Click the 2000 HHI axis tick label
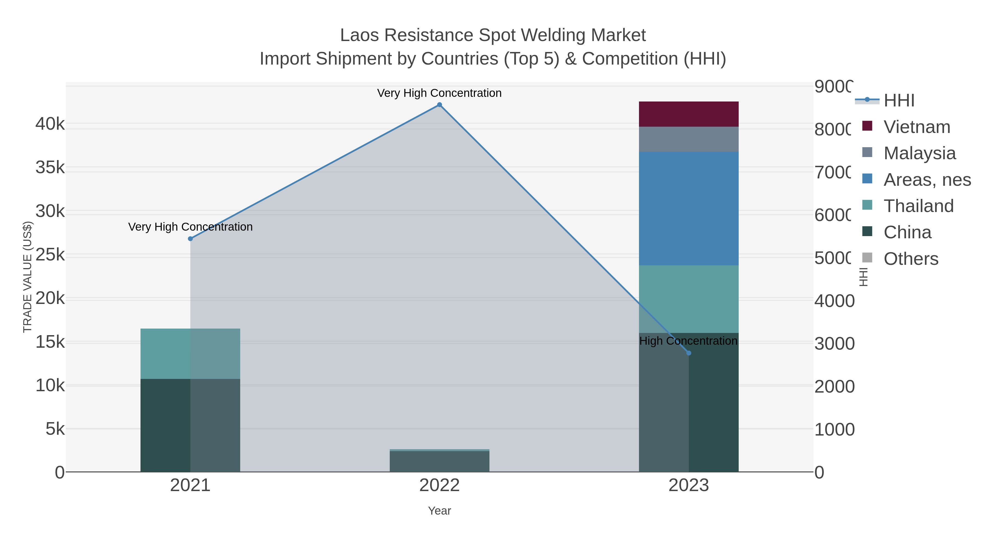 (835, 387)
